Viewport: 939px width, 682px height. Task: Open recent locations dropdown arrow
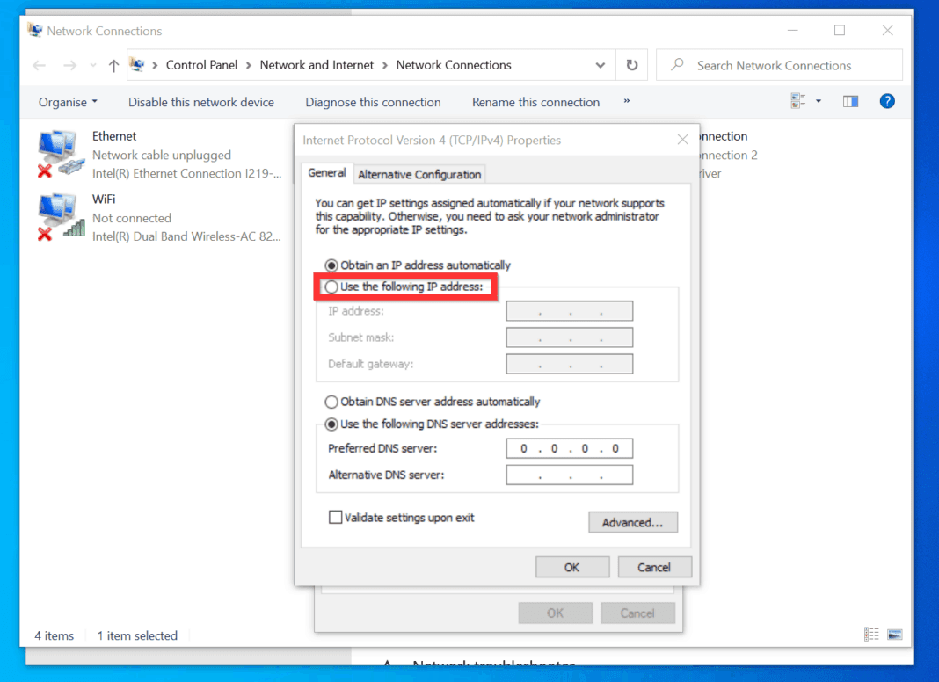tap(93, 65)
